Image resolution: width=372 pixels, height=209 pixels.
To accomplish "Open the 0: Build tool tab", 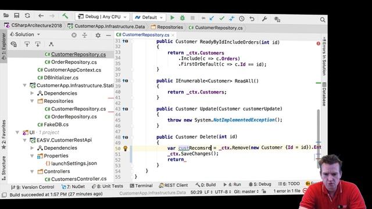I will [x=206, y=185].
